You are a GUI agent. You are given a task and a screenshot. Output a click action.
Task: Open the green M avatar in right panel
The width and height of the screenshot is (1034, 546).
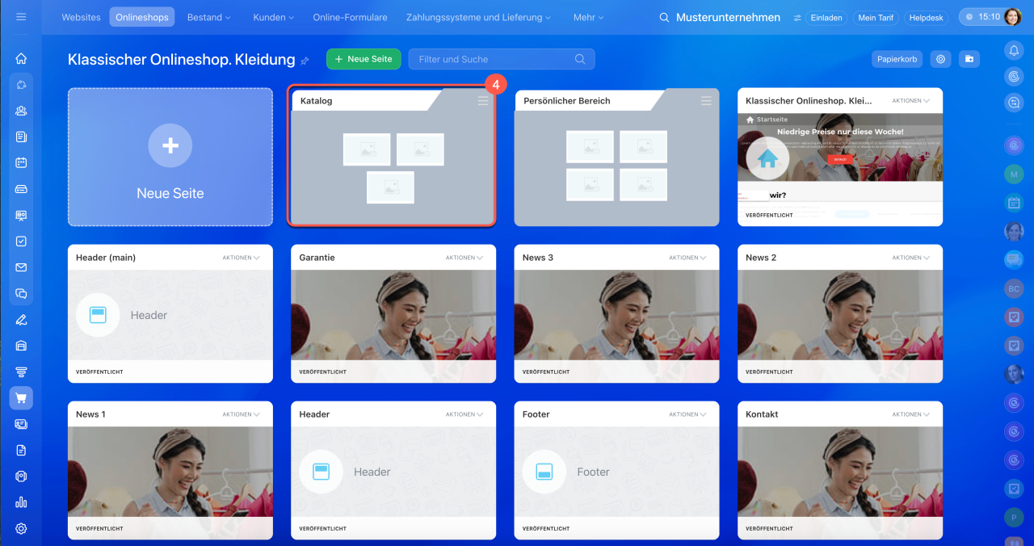1014,174
